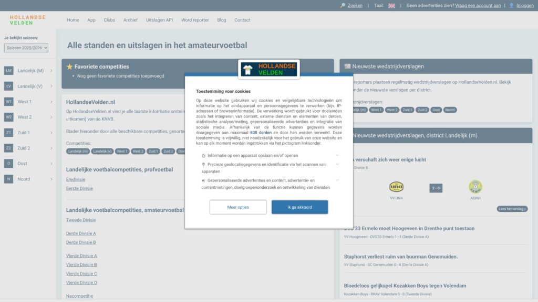Screen dimensions: 538x302
Task: Click the 'Ik ga akkoord' button
Action: pos(299,207)
